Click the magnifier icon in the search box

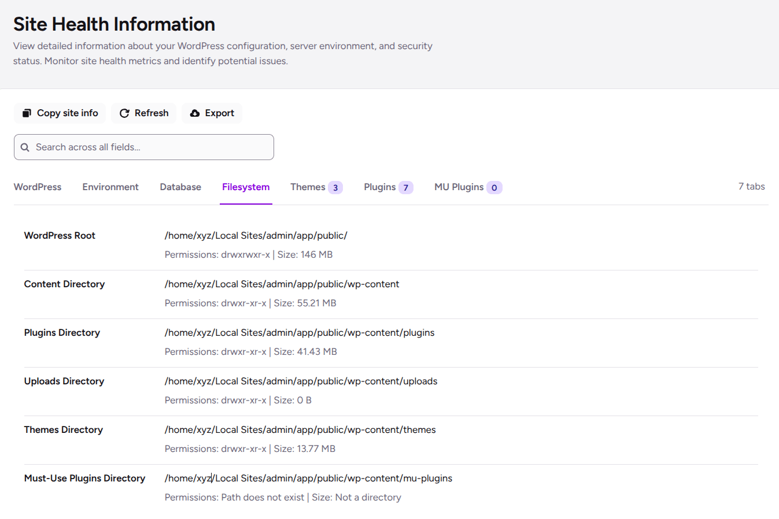point(25,147)
